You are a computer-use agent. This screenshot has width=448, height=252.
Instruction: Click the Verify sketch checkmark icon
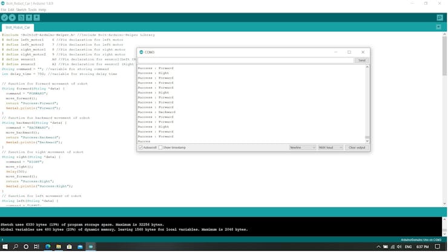click(x=4, y=18)
